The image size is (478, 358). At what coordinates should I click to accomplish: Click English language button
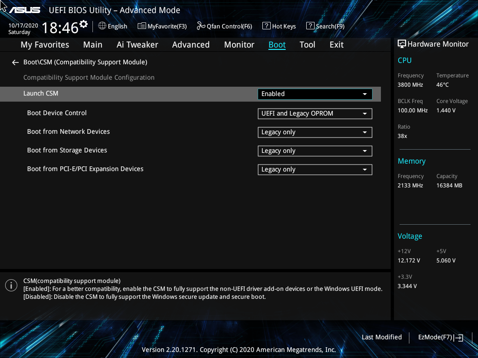click(113, 26)
